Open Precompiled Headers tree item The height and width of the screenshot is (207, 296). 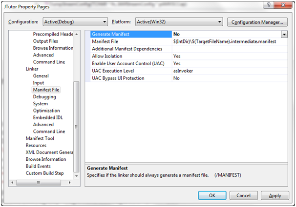click(x=53, y=34)
